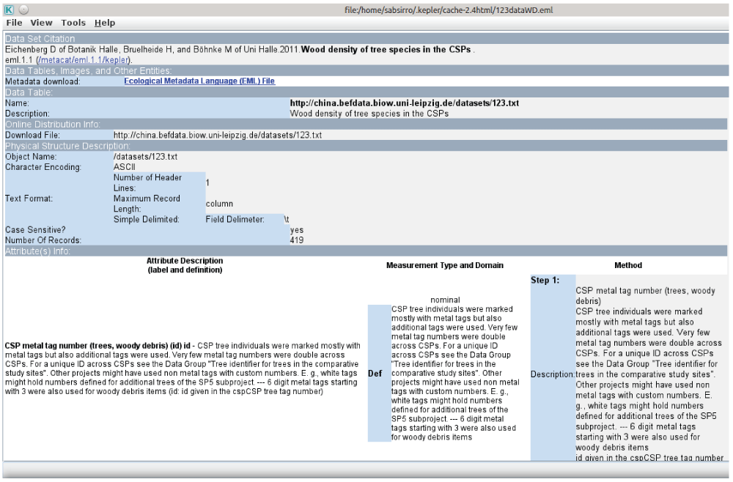This screenshot has width=733, height=482.
Task: Click the Physical Structure Description header
Action: pyautogui.click(x=366, y=147)
